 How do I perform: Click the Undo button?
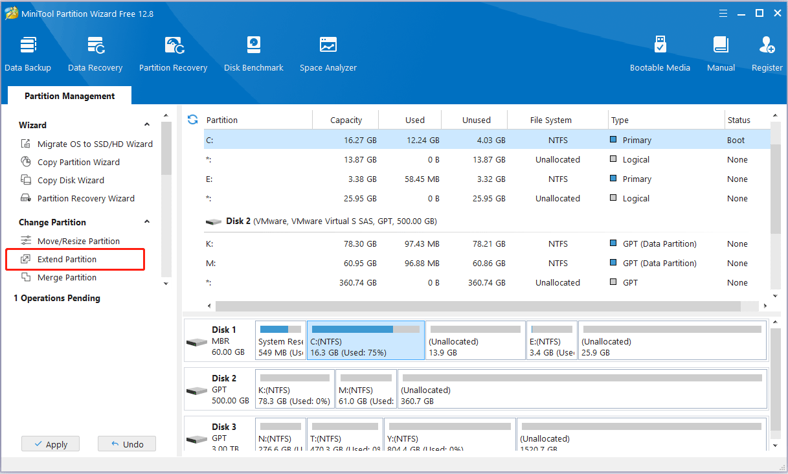click(x=127, y=444)
